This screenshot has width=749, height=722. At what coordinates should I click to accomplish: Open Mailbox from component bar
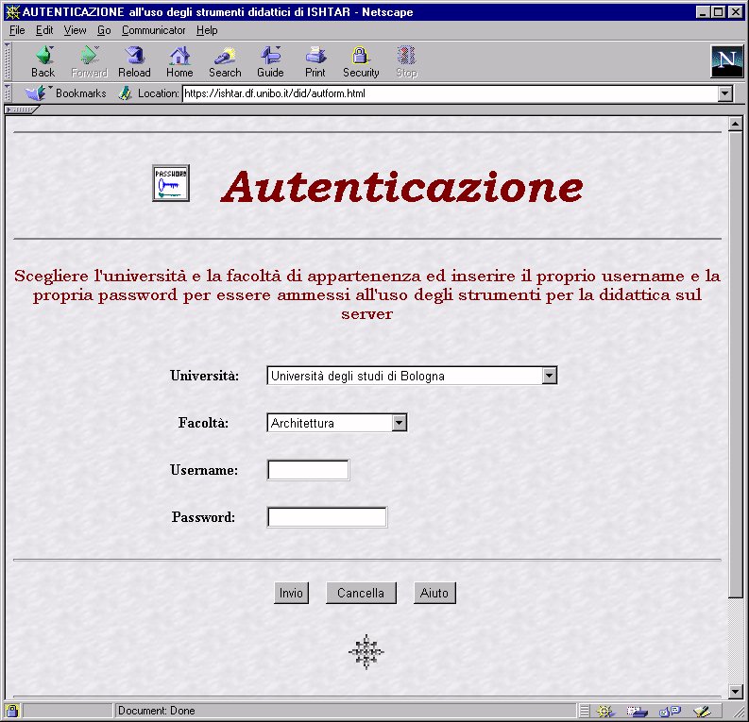tap(638, 711)
